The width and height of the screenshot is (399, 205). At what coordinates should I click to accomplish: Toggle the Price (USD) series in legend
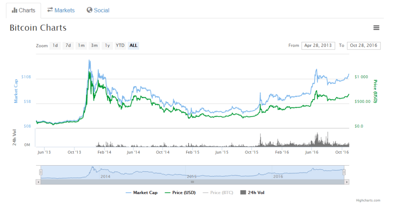180,192
